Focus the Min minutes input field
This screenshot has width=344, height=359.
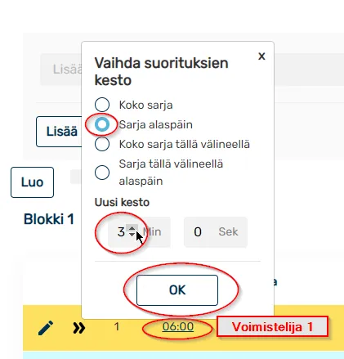tap(139, 232)
